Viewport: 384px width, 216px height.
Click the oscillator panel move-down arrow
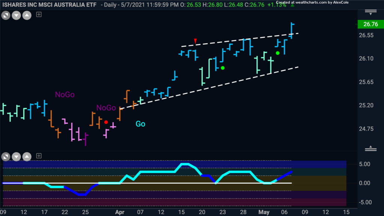pyautogui.click(x=16, y=156)
